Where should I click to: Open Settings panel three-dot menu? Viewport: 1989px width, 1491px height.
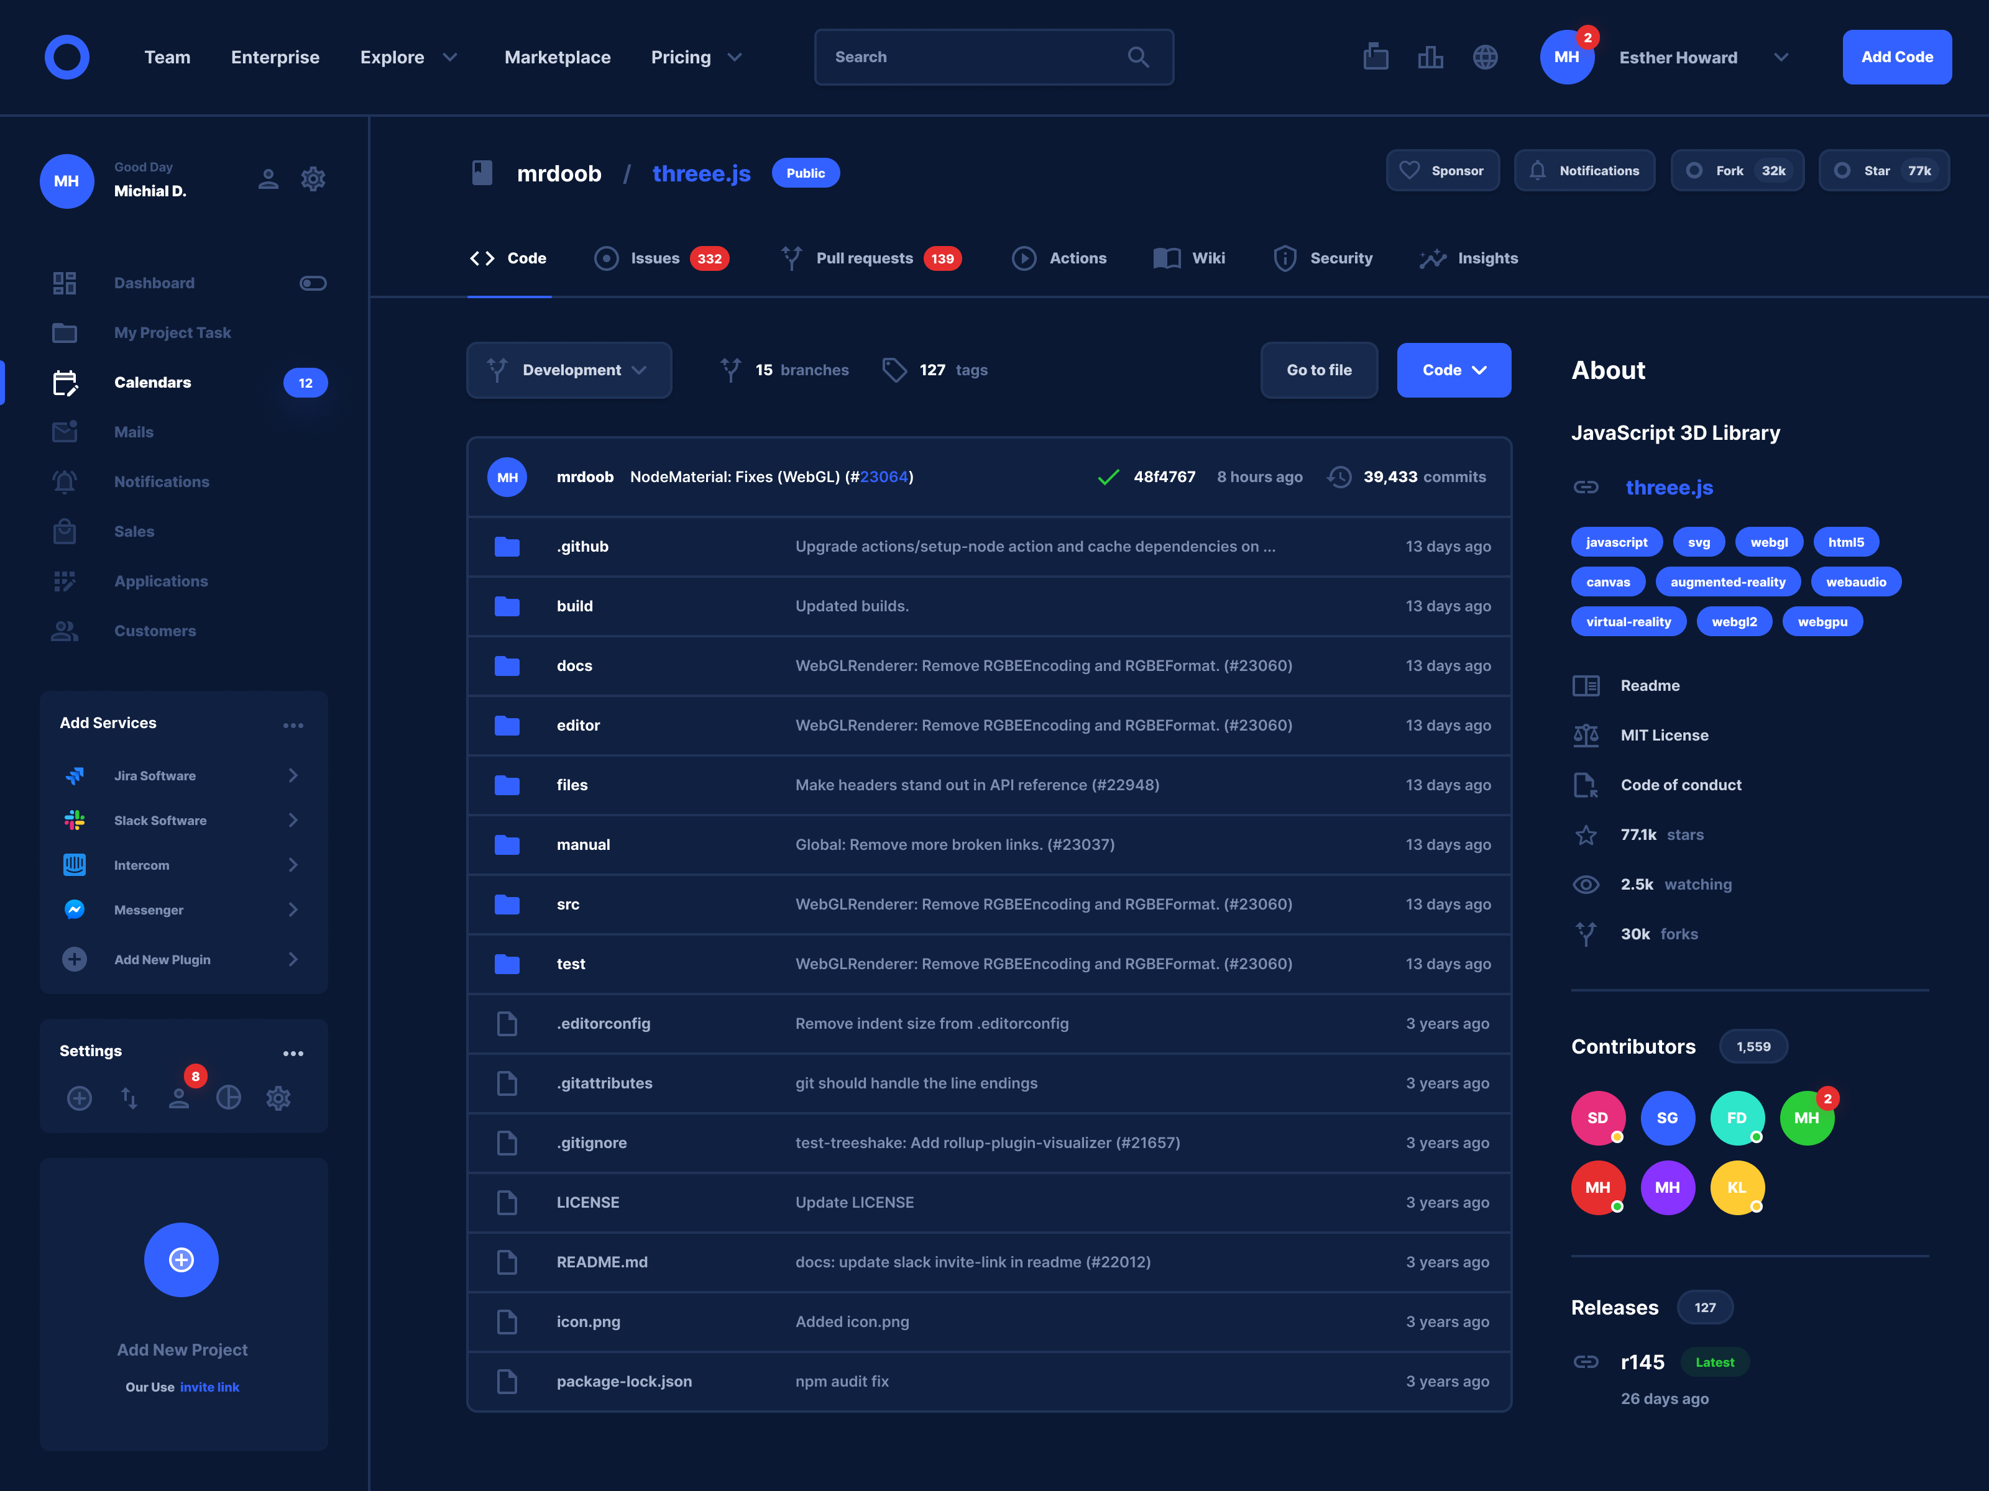293,1052
